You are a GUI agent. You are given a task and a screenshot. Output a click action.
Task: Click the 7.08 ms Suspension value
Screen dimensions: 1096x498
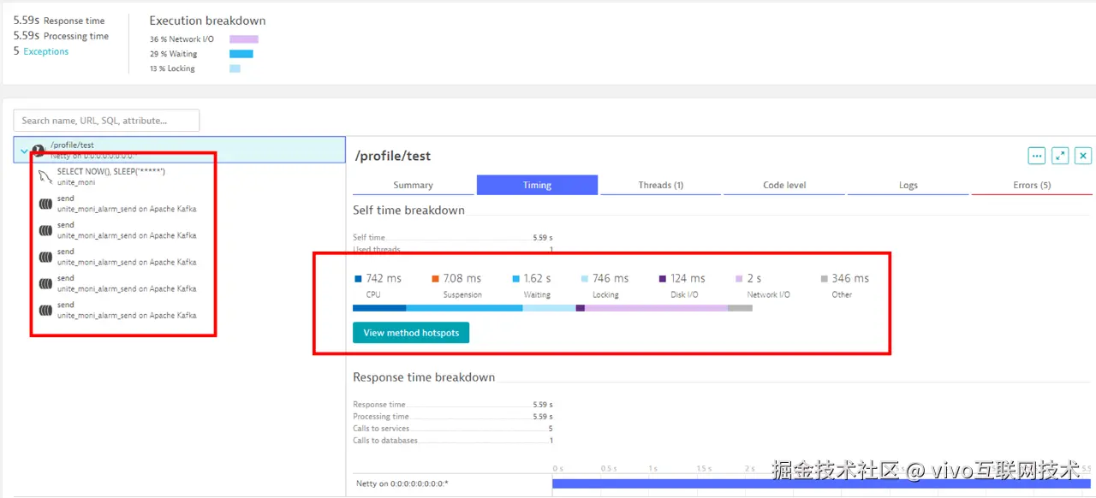tap(462, 279)
